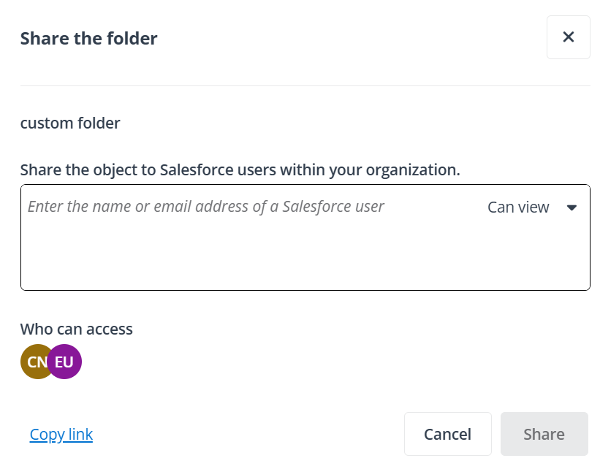
Task: Click the dropdown arrow next to Can view
Action: point(572,207)
